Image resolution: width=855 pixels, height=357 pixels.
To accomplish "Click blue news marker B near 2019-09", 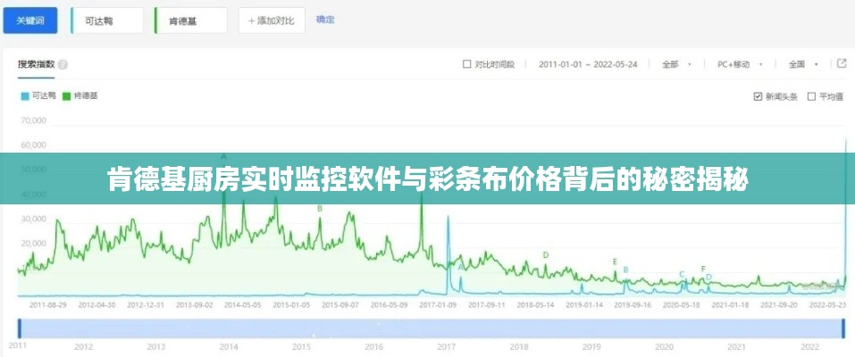I will tap(625, 270).
